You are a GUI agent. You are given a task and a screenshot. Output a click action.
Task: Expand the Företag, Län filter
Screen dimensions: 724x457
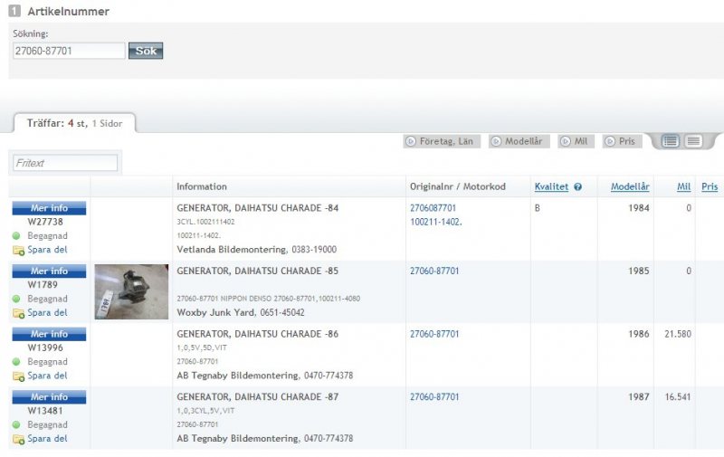pos(439,142)
